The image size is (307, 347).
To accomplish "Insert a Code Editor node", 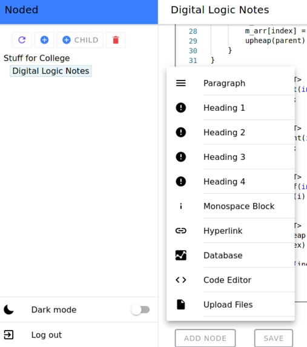I will [x=231, y=280].
